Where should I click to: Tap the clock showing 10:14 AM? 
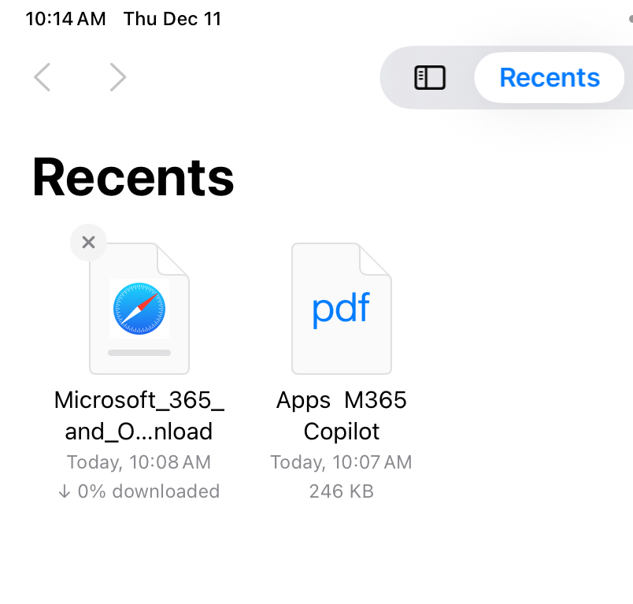65,18
